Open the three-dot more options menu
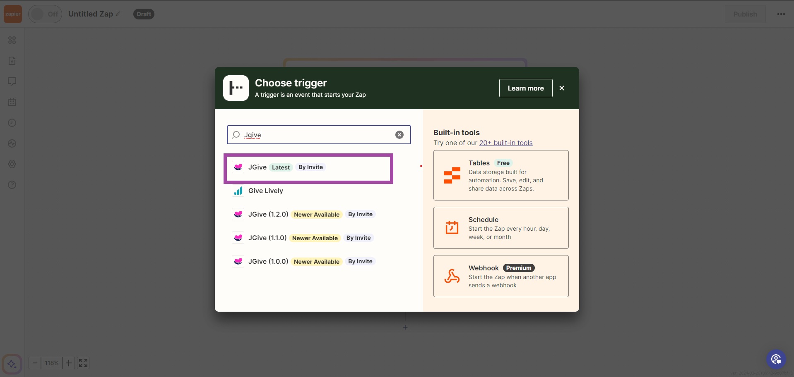Image resolution: width=794 pixels, height=377 pixels. (781, 14)
